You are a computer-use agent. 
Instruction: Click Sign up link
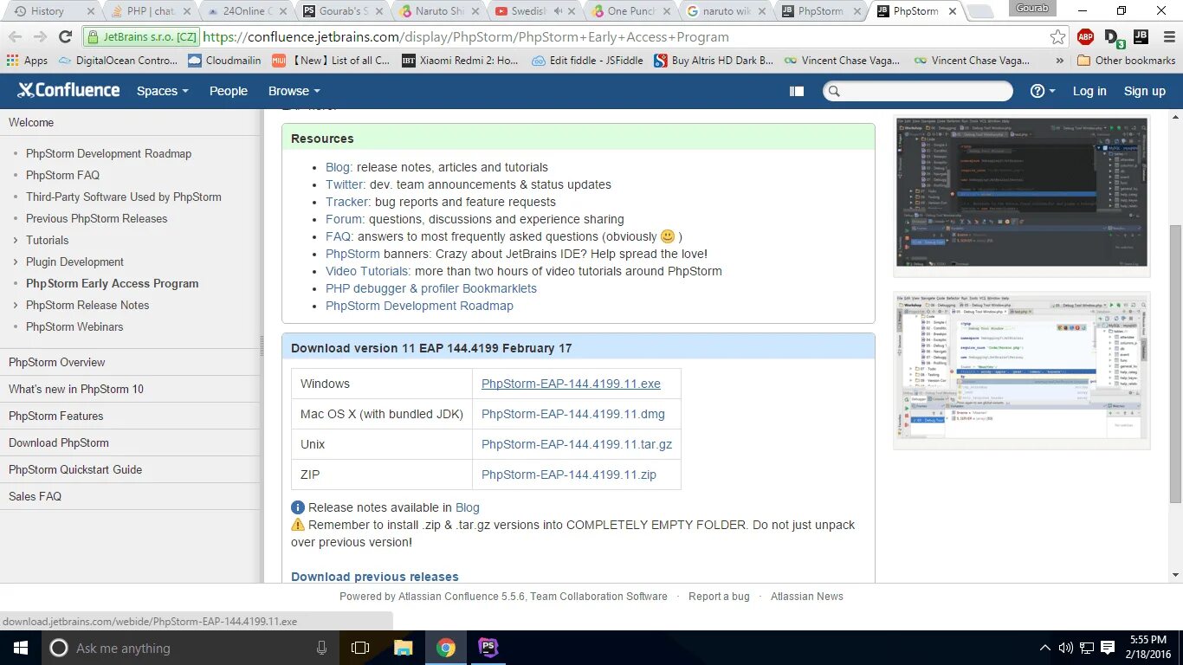1145,91
